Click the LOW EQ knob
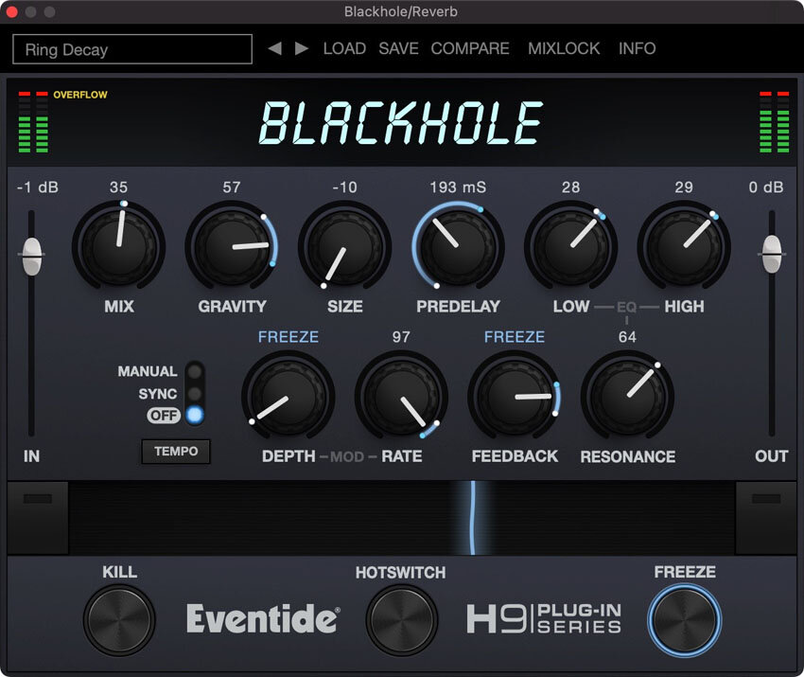 (571, 246)
